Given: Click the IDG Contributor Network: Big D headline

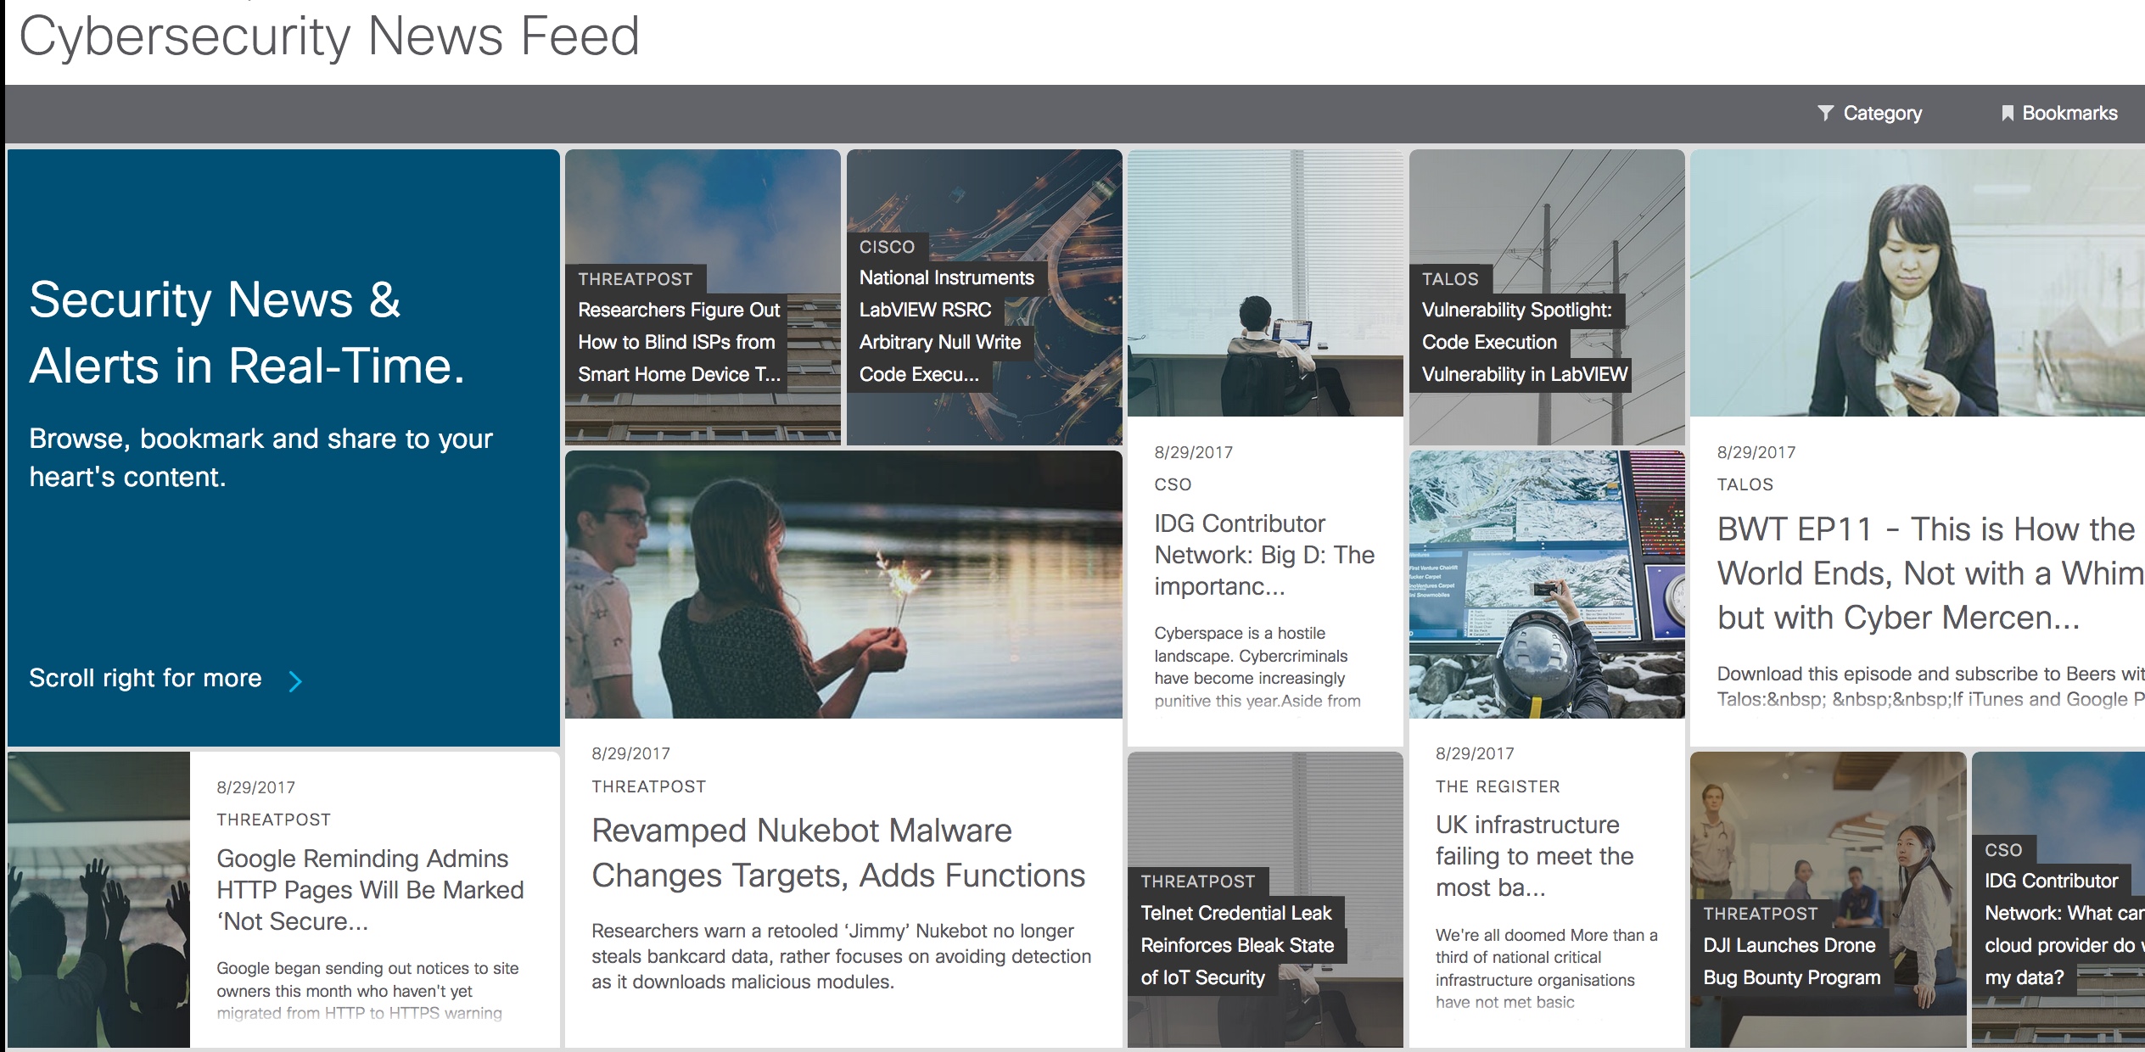Looking at the screenshot, I should tap(1263, 554).
